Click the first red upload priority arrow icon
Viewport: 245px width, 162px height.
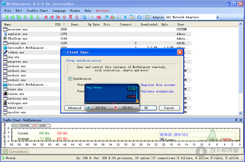pyautogui.click(x=46, y=17)
